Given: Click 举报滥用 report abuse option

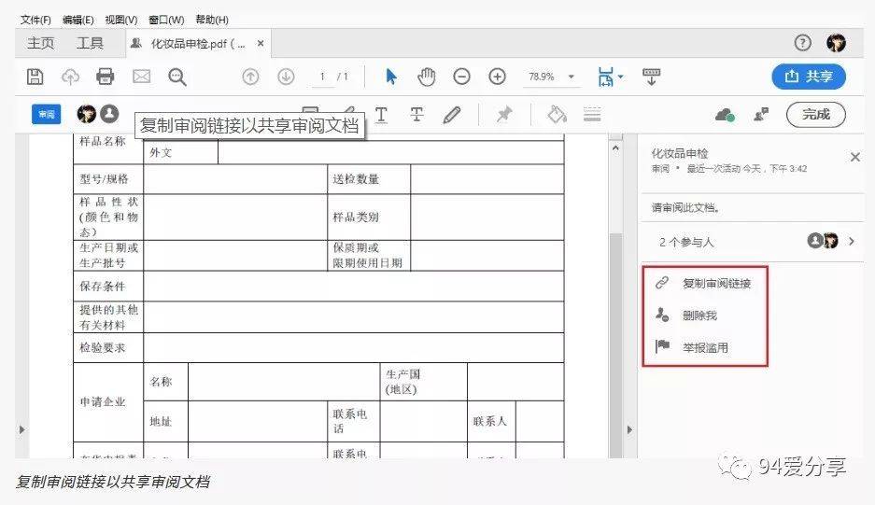Looking at the screenshot, I should coord(692,347).
